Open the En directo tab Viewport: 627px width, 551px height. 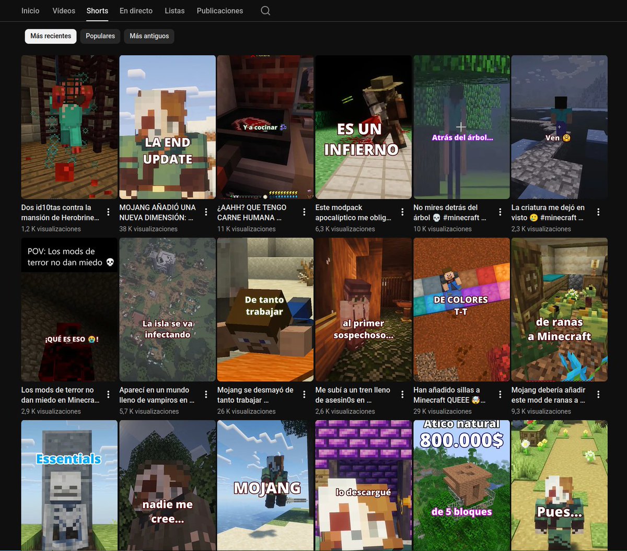click(136, 10)
